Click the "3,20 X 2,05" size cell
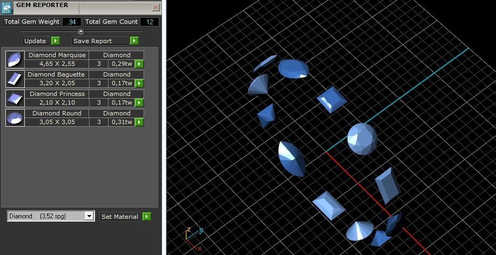Image resolution: width=496 pixels, height=255 pixels. pos(57,84)
